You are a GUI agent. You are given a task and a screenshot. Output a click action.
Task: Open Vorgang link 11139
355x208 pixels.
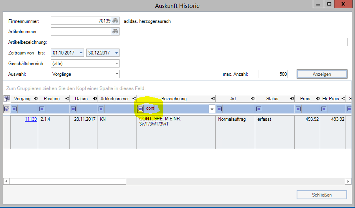pyautogui.click(x=31, y=119)
